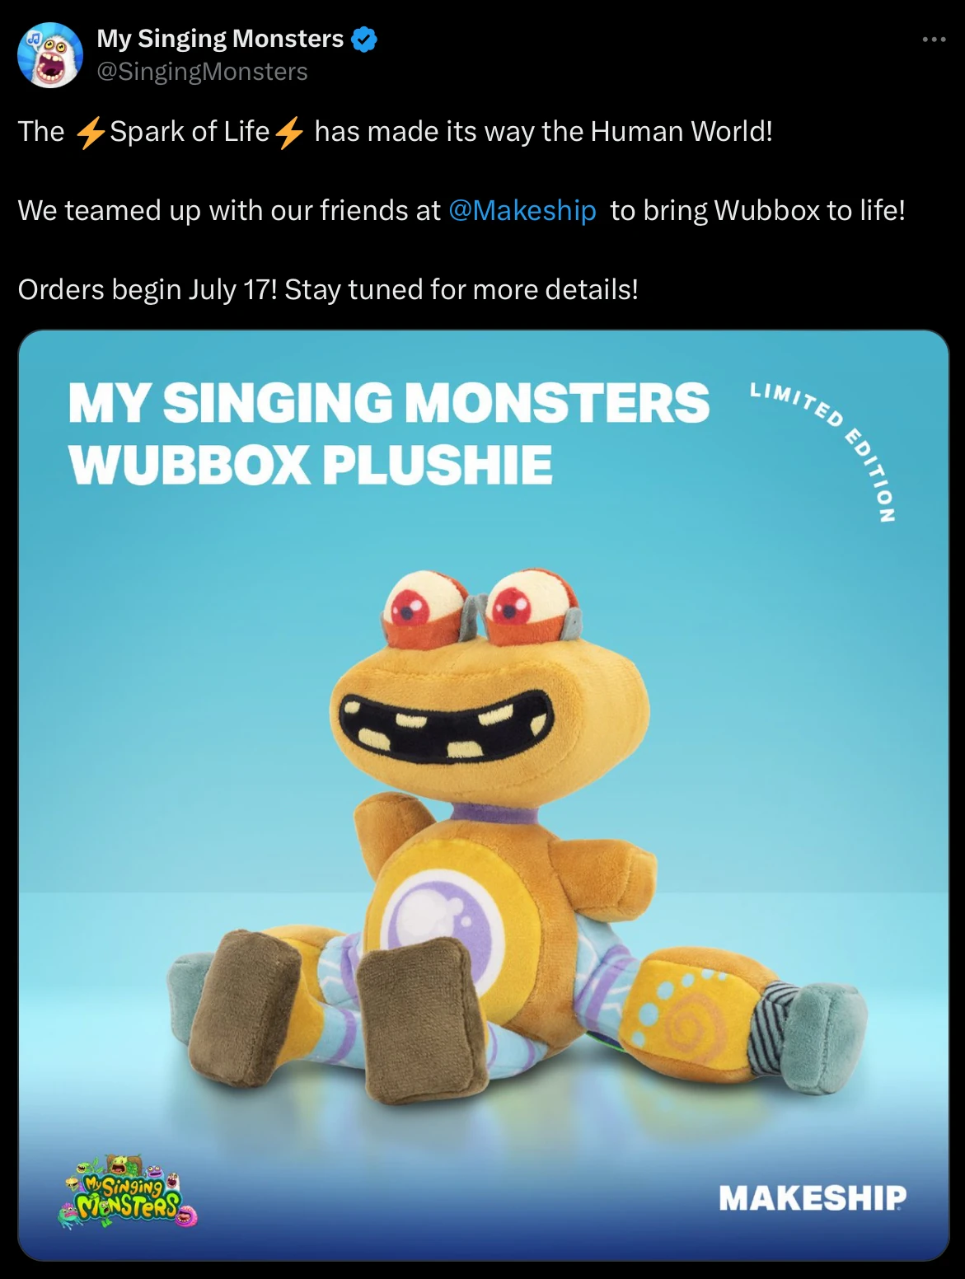Click the lightning emoji before "Spark of Life"
Image resolution: width=965 pixels, height=1279 pixels.
tap(89, 132)
